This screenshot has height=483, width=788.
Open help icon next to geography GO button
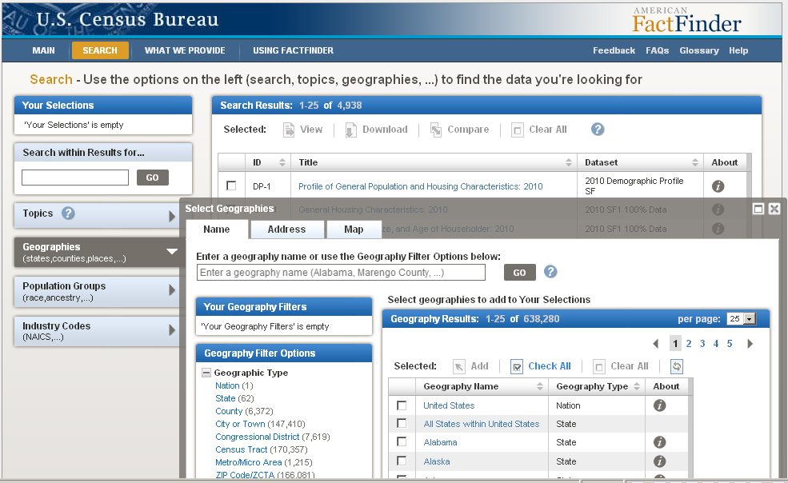coord(550,272)
